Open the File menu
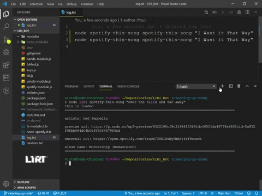Image resolution: width=262 pixels, height=196 pixels. 13,4
